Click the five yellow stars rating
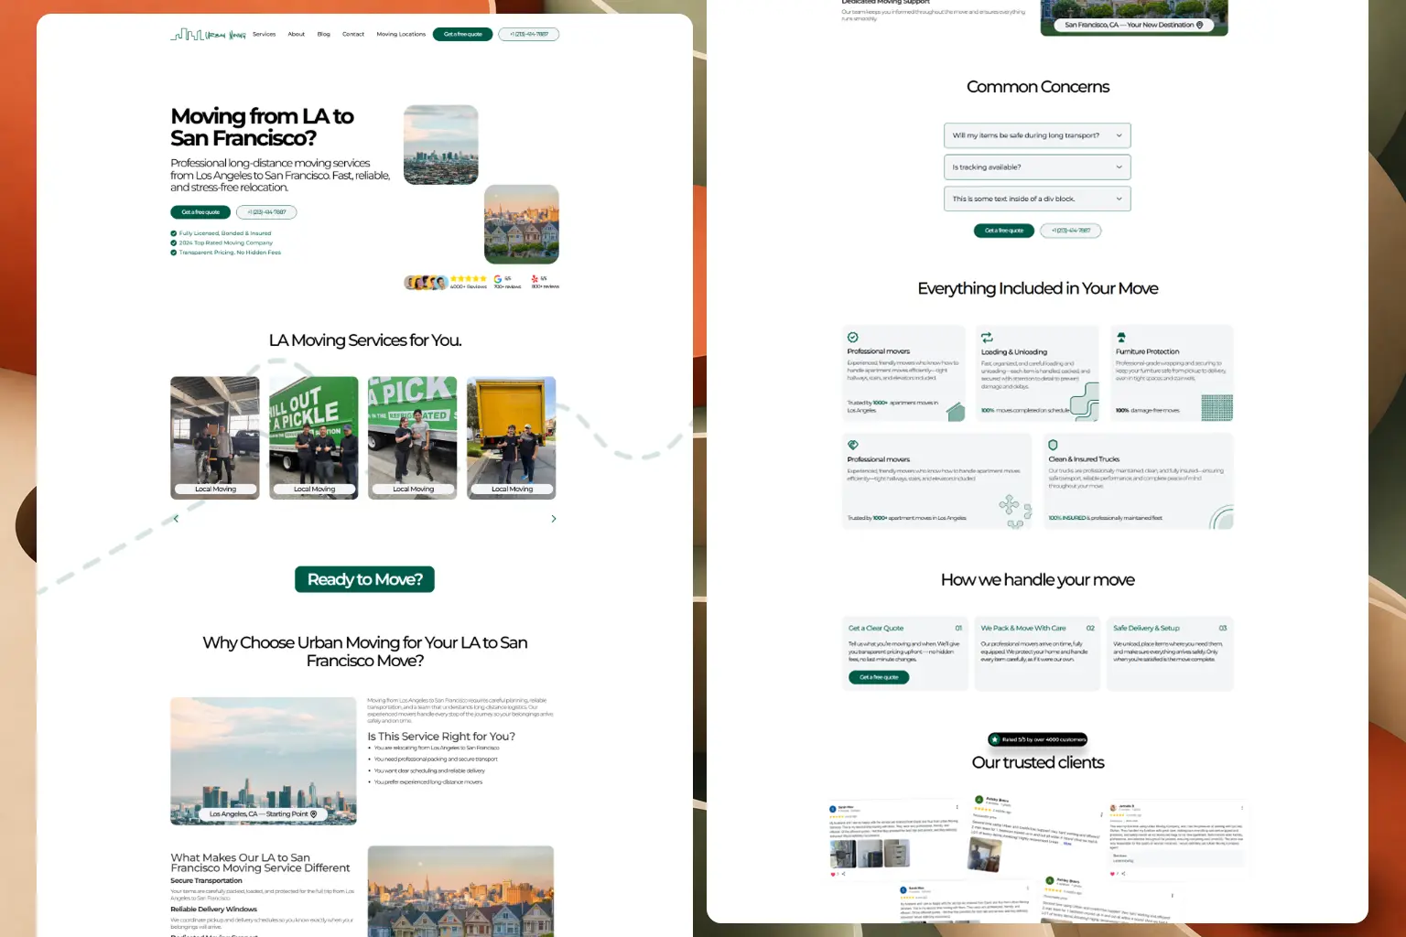The height and width of the screenshot is (937, 1406). pos(469,278)
